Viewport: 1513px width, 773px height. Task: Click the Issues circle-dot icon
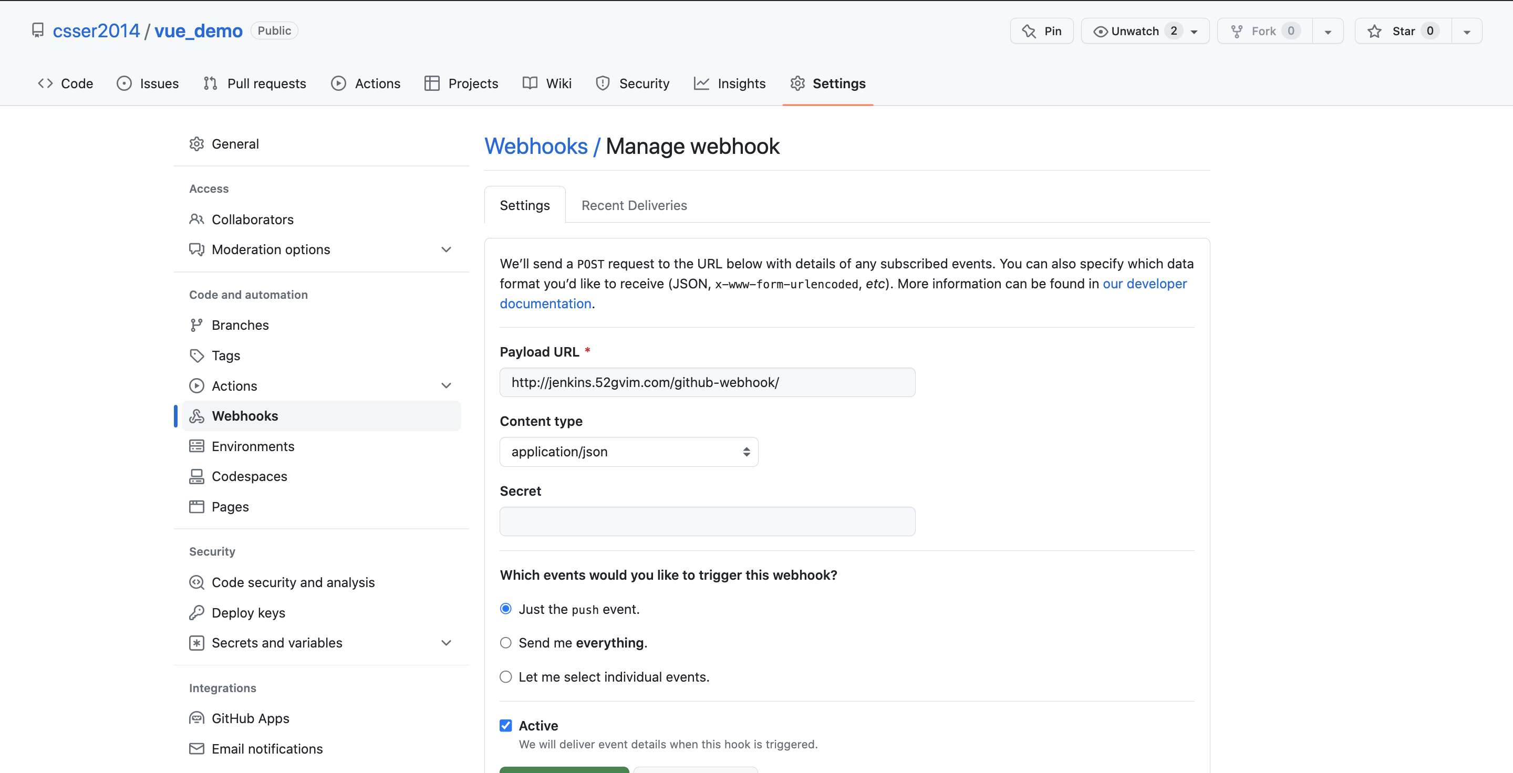(124, 83)
